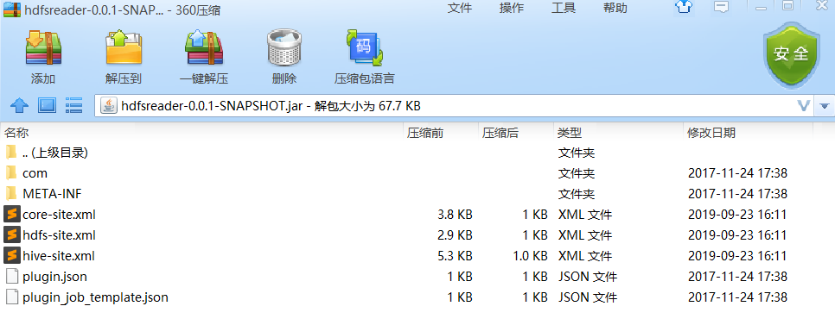The width and height of the screenshot is (835, 325).
Task: Select the hdfs-site.xml file name
Action: pos(59,234)
